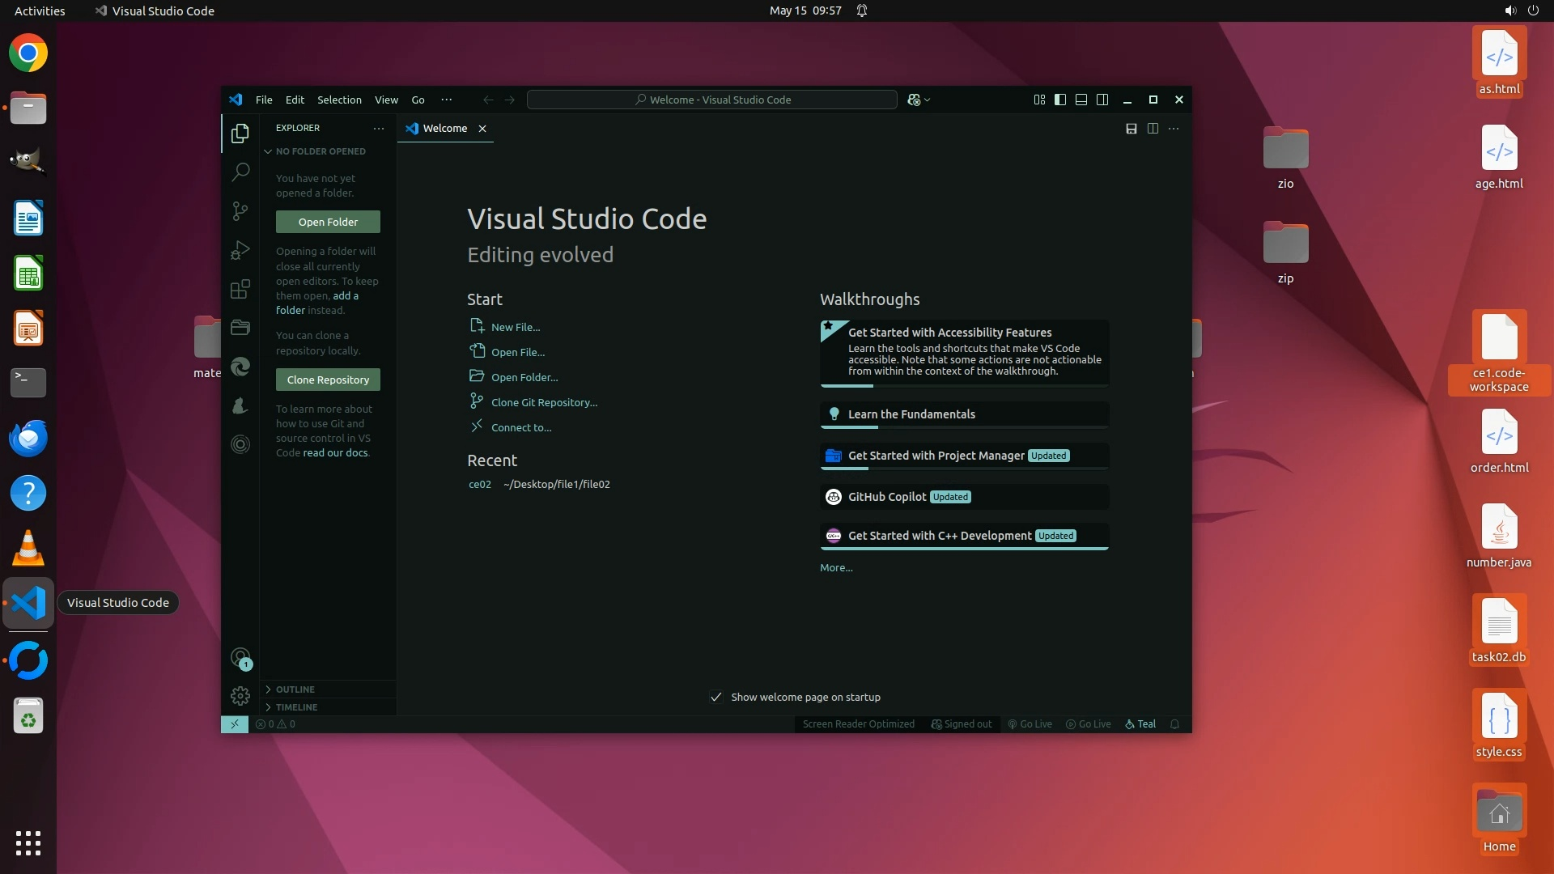The height and width of the screenshot is (874, 1554).
Task: Click the split editor right icon
Action: coord(1153,129)
